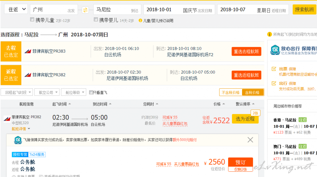The width and height of the screenshot is (317, 177).
Task: Click 买儿童票赢红包 link in flight row
Action: pyautogui.click(x=175, y=124)
